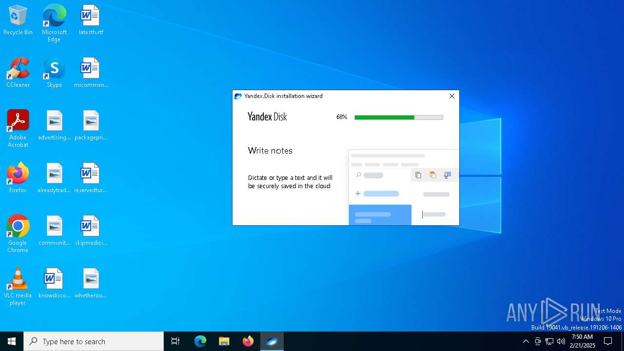Image resolution: width=624 pixels, height=351 pixels.
Task: Open Firefox from the taskbar
Action: click(248, 341)
